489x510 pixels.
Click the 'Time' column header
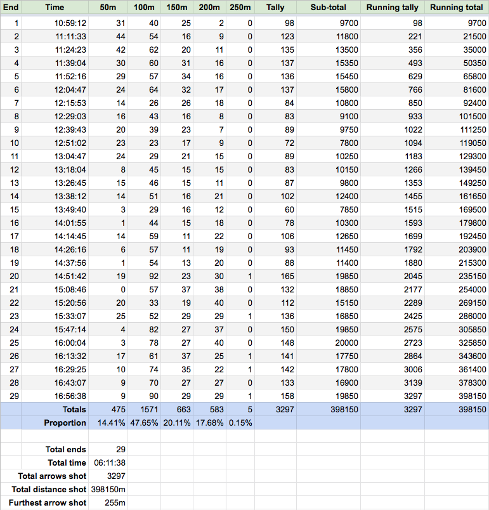(55, 8)
